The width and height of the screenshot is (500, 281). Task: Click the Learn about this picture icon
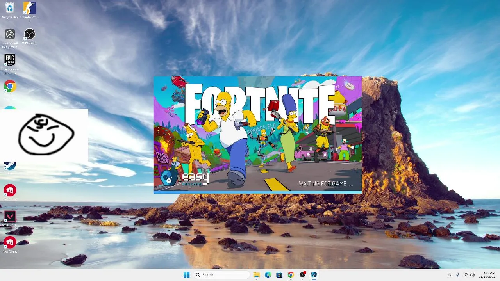tap(10, 39)
